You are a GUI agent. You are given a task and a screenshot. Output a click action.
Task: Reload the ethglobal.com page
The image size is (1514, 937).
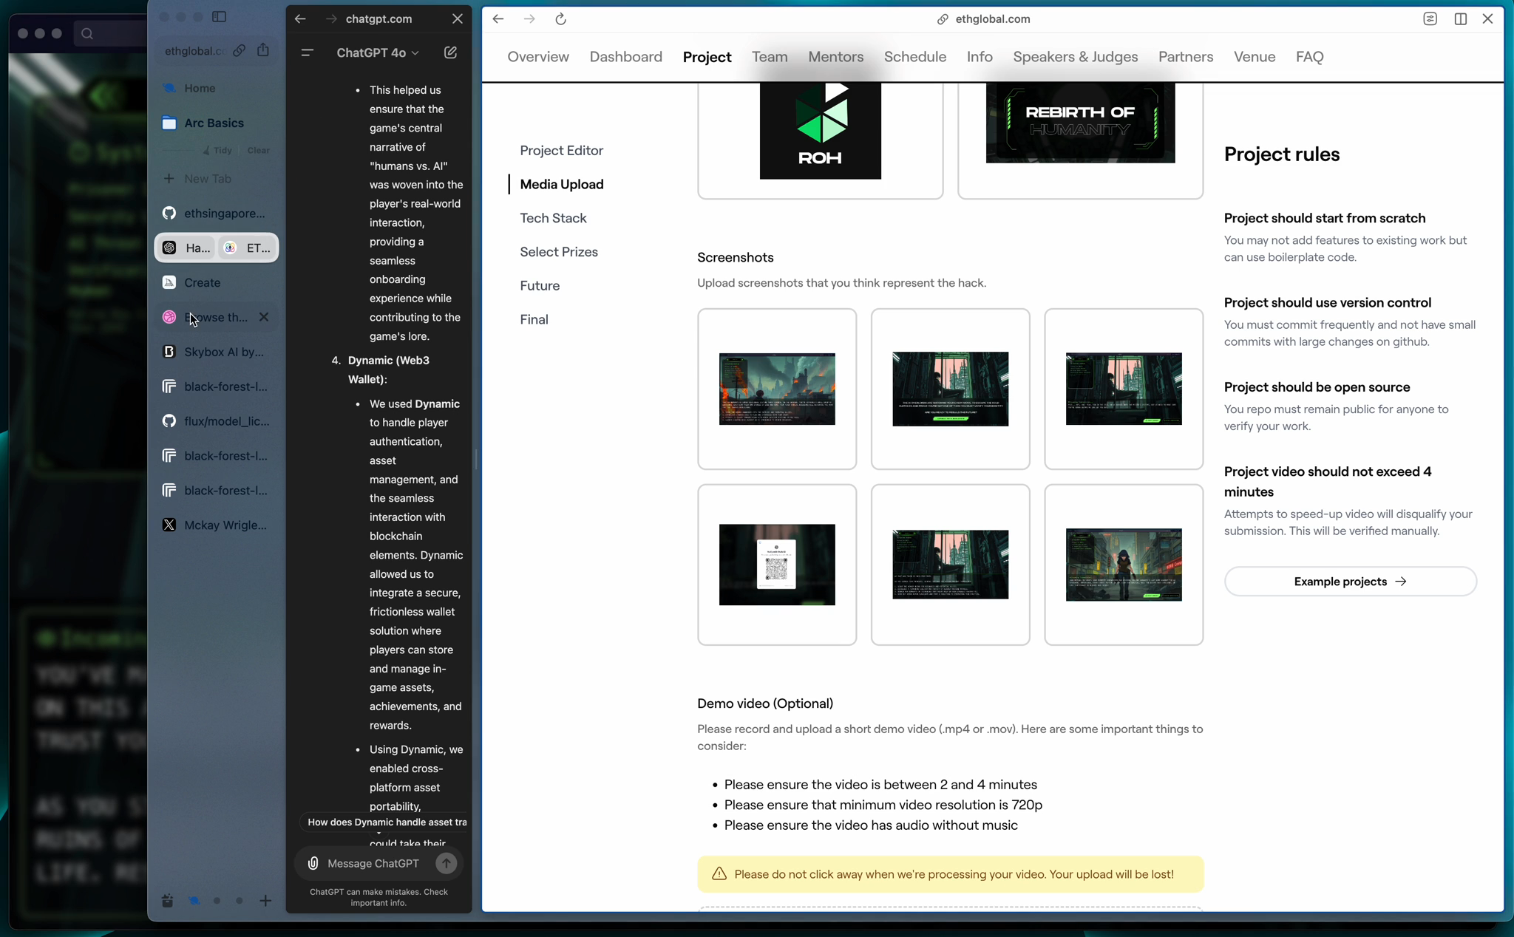click(x=560, y=19)
